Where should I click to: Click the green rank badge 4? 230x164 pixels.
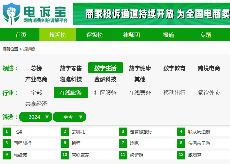coord(181,132)
